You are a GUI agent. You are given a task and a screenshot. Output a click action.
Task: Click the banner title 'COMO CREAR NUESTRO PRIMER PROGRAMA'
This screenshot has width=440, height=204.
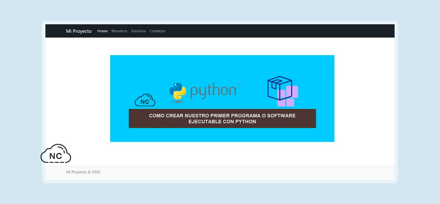coord(222,119)
